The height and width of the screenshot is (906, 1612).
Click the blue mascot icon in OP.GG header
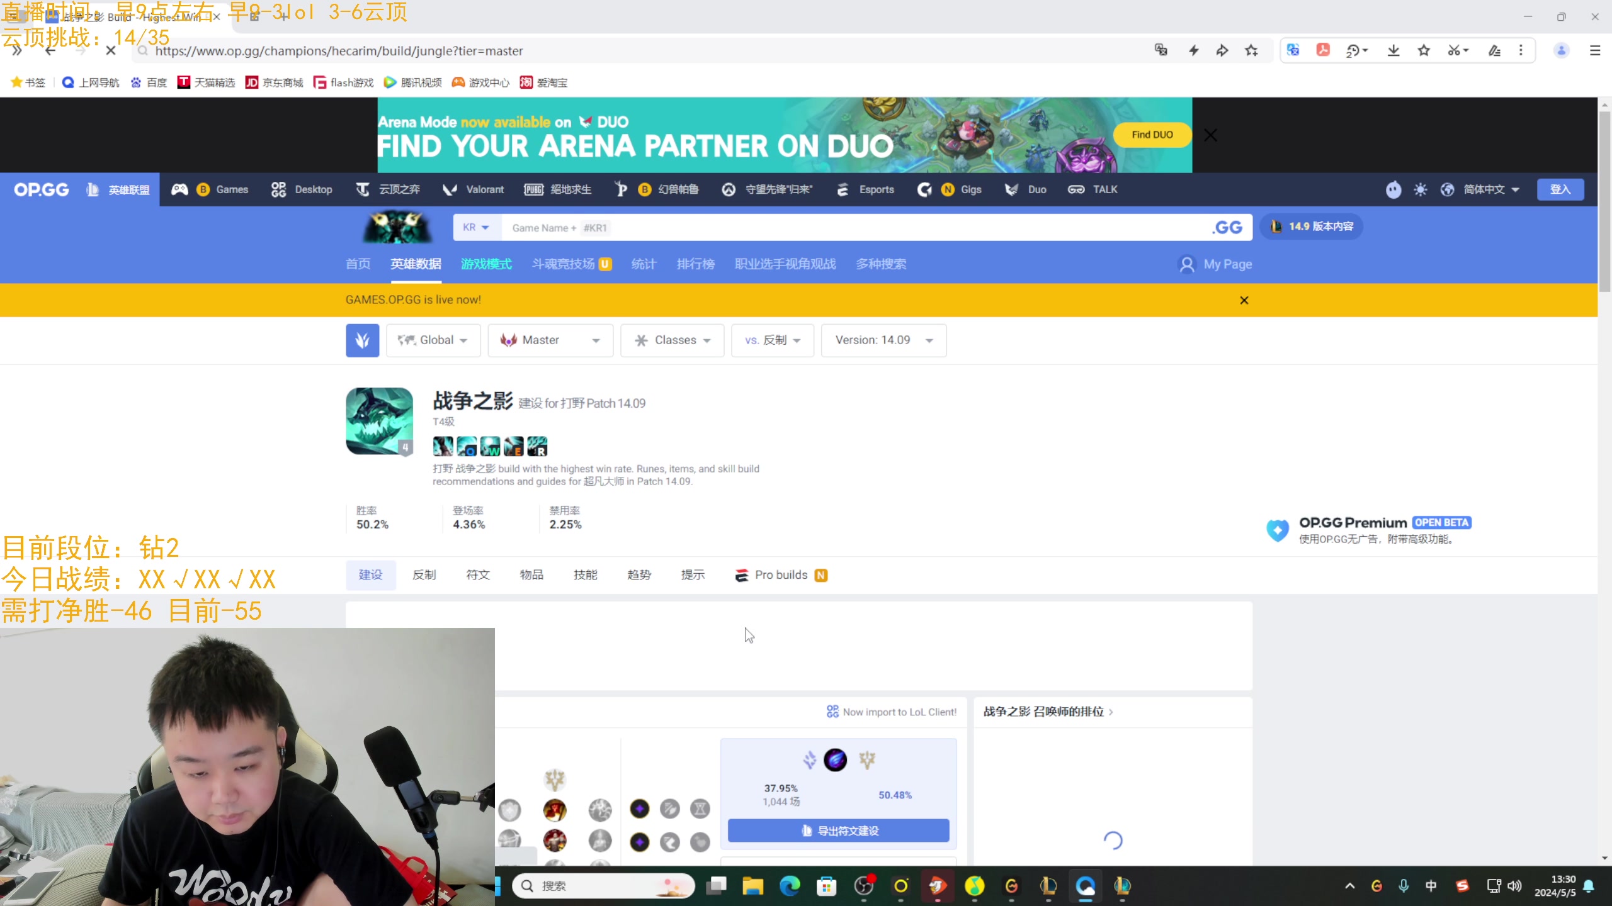(x=1393, y=189)
